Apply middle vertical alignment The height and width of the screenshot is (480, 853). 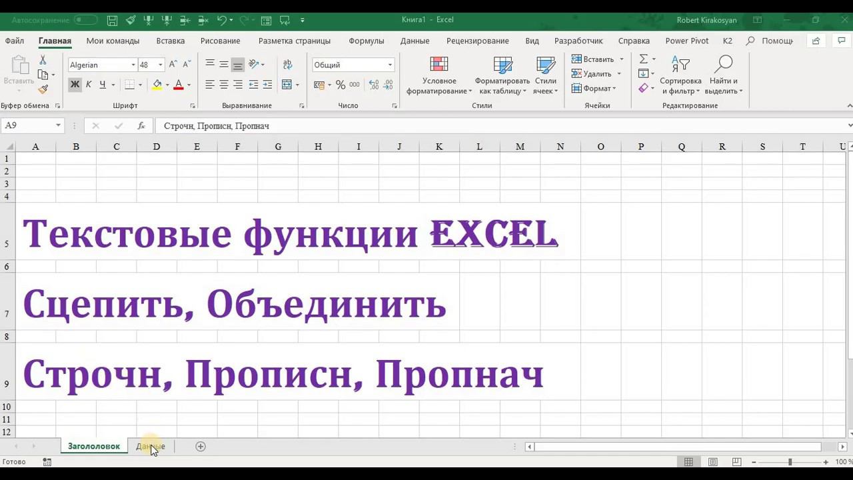224,65
